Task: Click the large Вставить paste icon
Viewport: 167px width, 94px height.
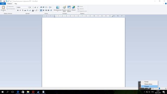Action: (x=3, y=8)
